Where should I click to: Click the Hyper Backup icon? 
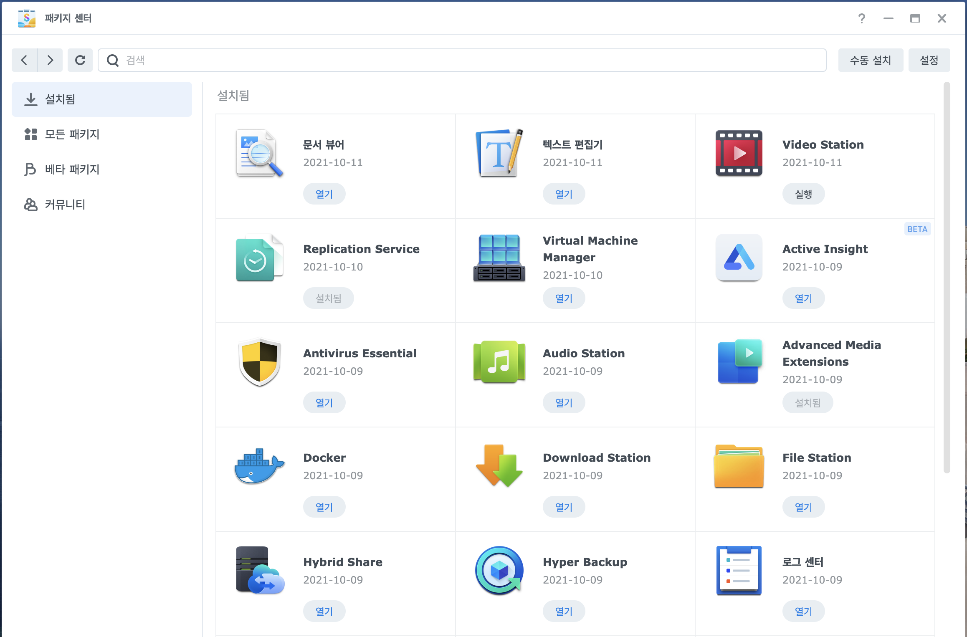[x=499, y=571]
